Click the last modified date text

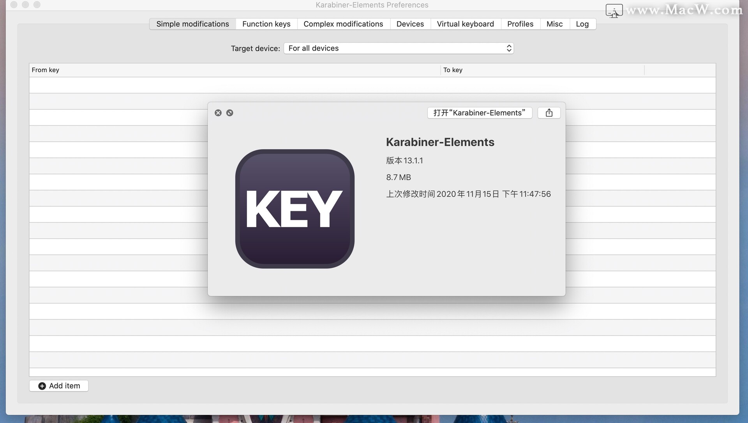[x=468, y=194]
